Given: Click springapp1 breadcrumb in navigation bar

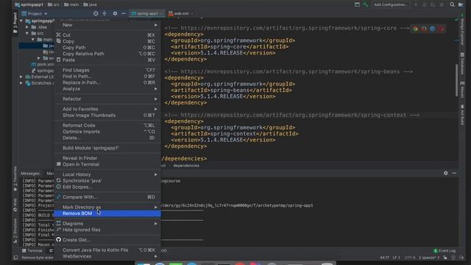Looking at the screenshot, I should pos(29,4).
